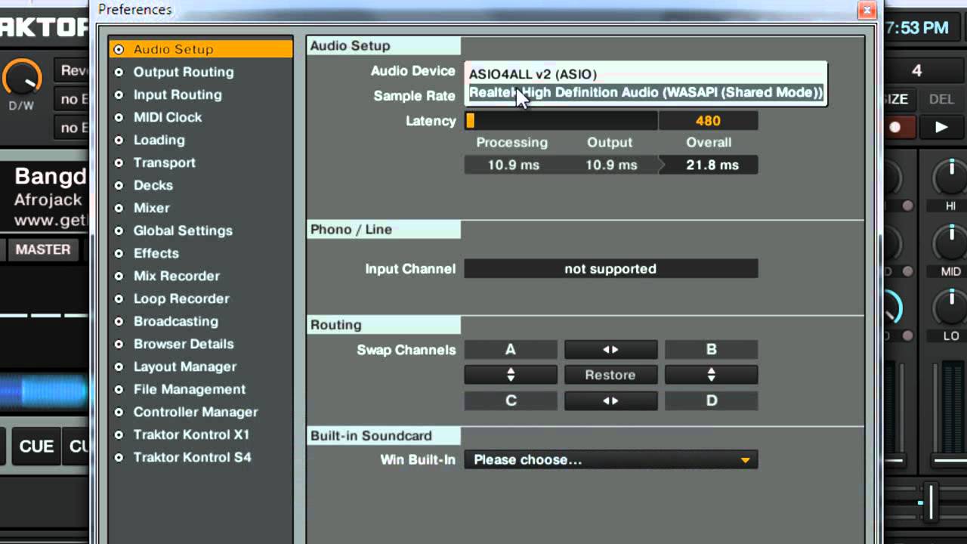967x544 pixels.
Task: Go to File Management preferences
Action: (190, 389)
